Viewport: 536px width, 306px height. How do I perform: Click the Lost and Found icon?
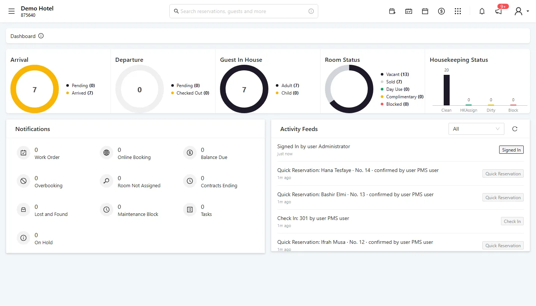pos(23,210)
